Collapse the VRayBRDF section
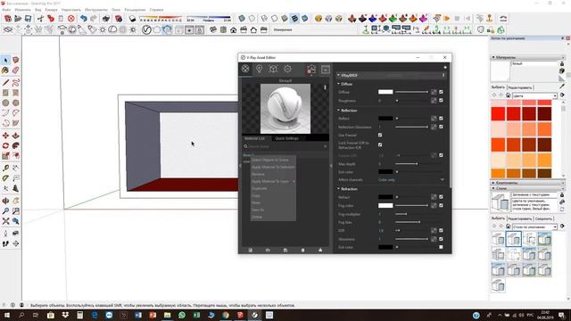Screen dimensions: 571x321 (338, 75)
